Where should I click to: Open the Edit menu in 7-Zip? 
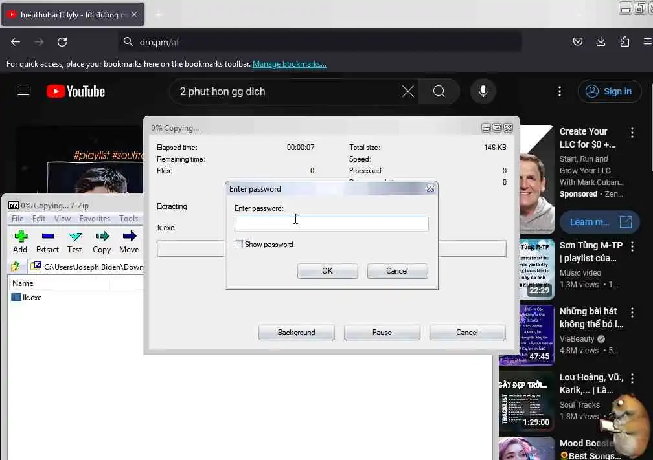pyautogui.click(x=39, y=219)
